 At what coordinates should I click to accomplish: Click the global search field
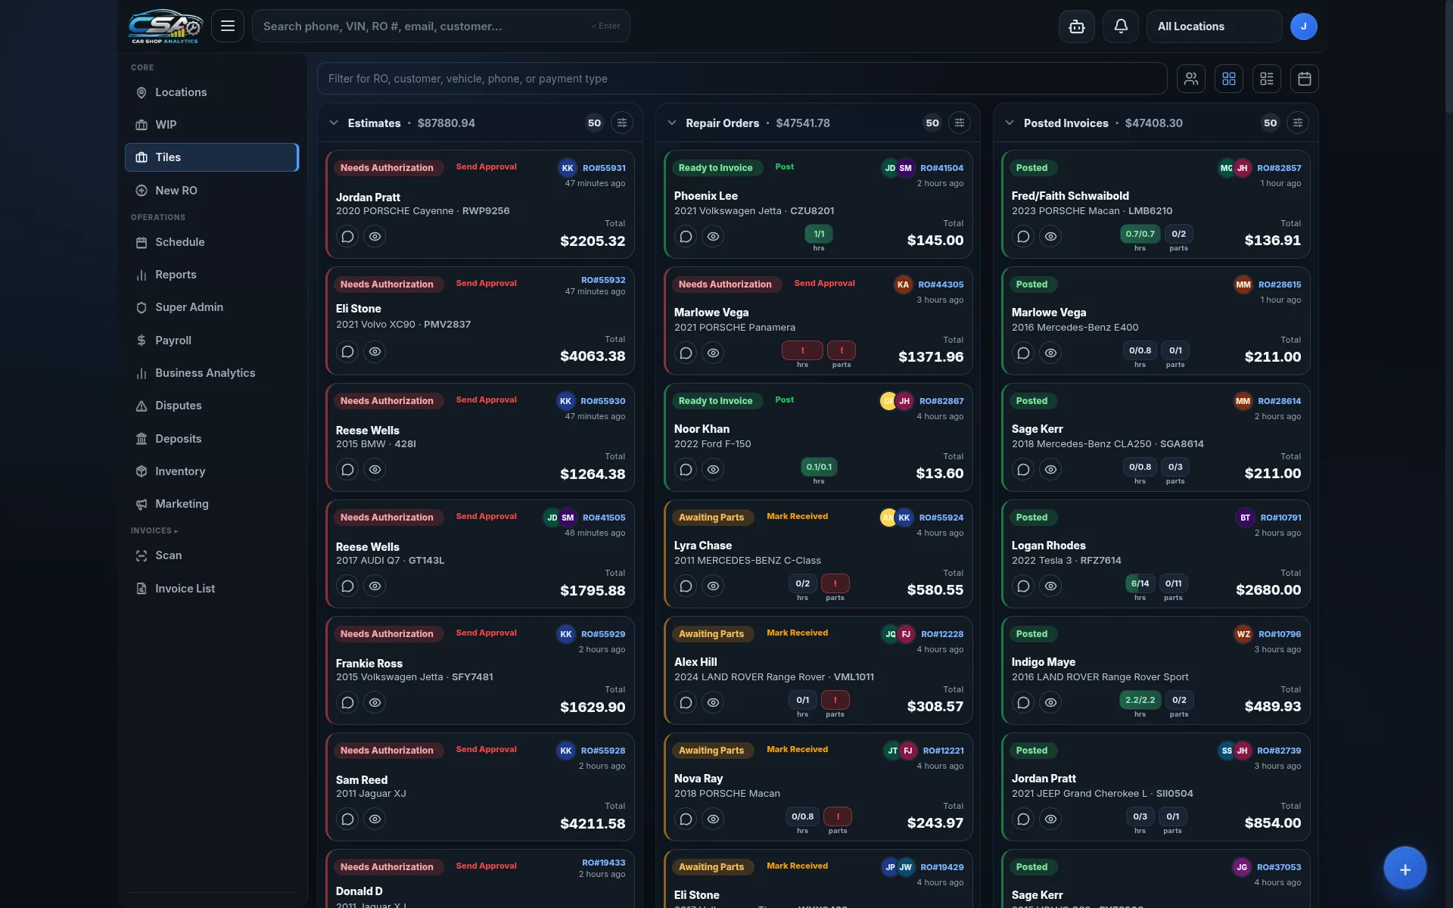click(x=441, y=26)
